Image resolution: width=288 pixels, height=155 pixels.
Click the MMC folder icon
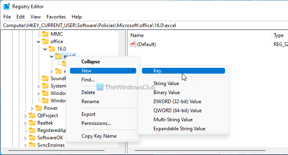tap(45, 34)
